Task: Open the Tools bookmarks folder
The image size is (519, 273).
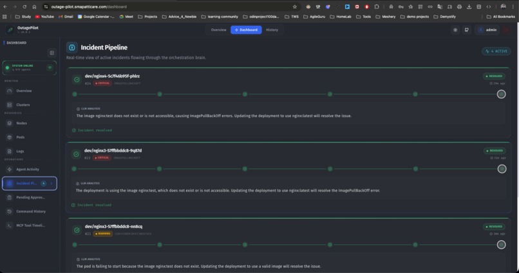Action: [x=363, y=17]
